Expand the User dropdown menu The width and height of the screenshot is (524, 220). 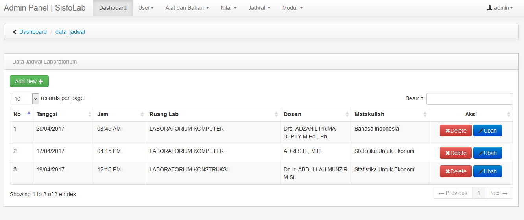(146, 8)
